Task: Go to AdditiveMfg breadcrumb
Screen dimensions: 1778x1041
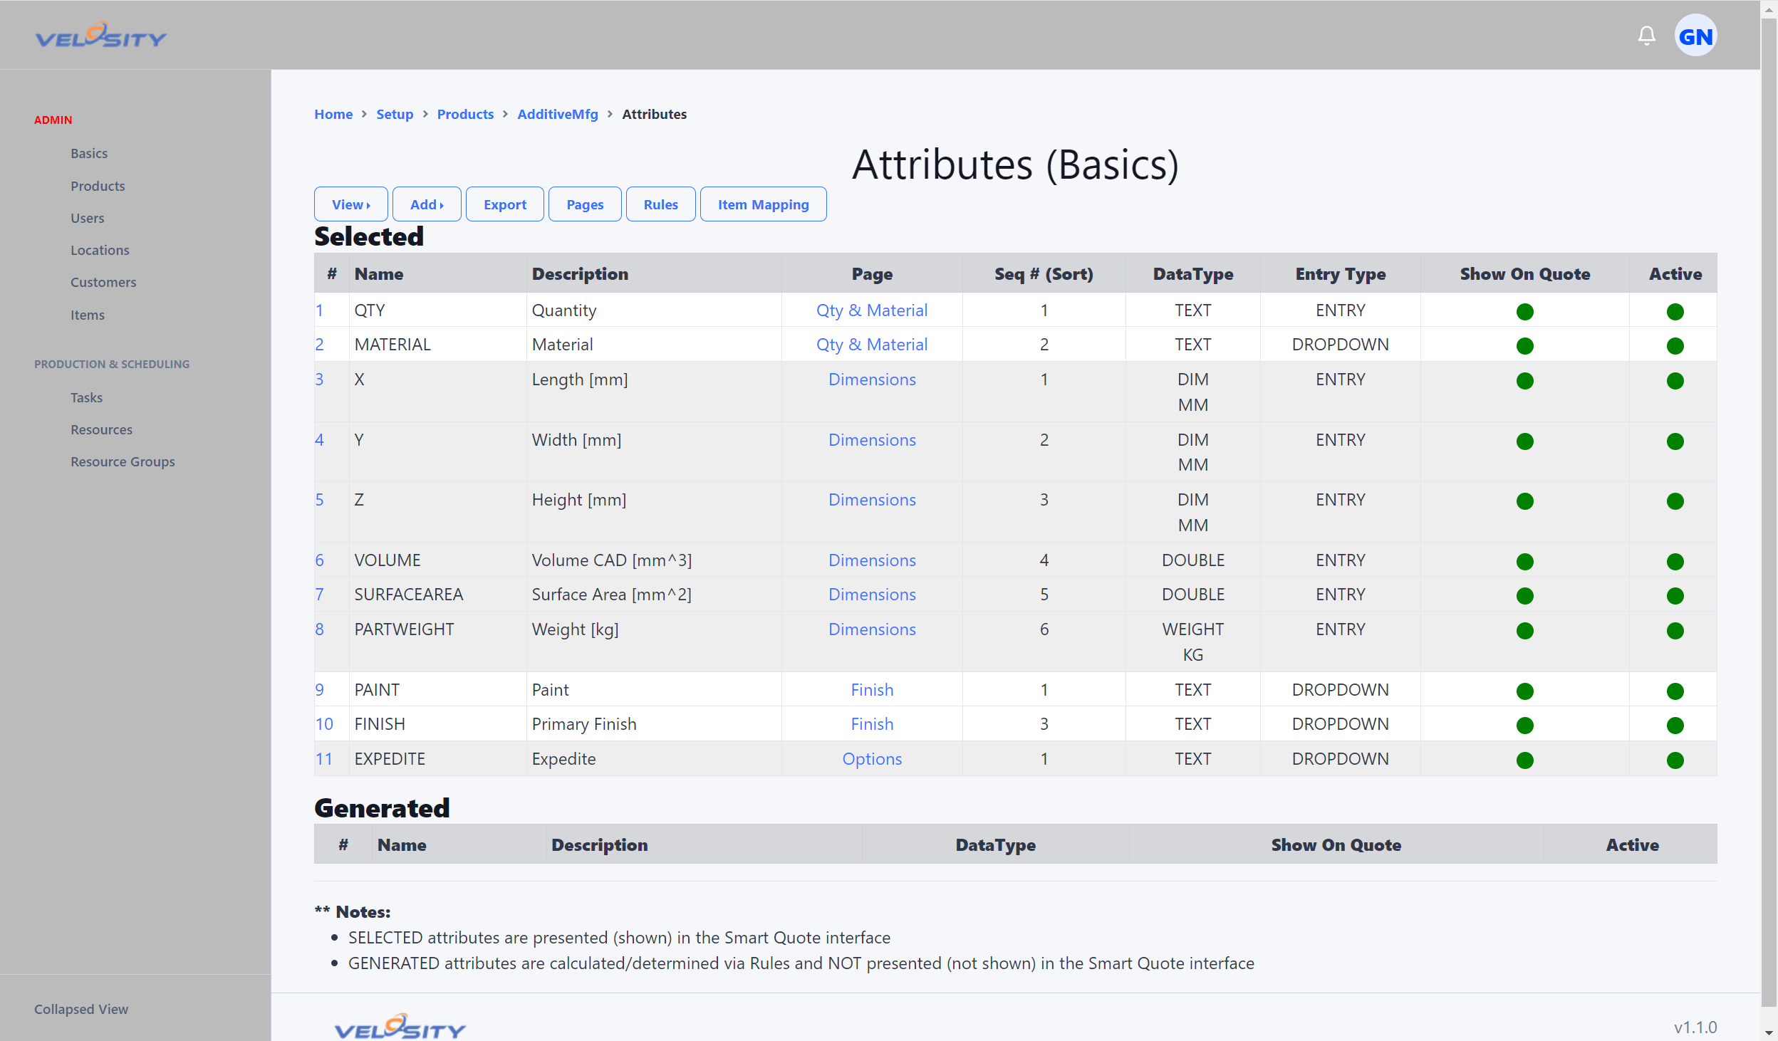Action: pyautogui.click(x=557, y=114)
